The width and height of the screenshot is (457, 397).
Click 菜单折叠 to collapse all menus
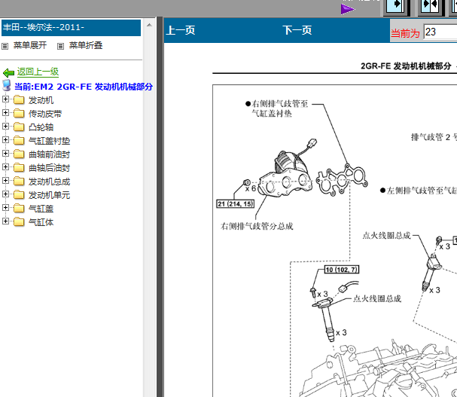(x=86, y=45)
